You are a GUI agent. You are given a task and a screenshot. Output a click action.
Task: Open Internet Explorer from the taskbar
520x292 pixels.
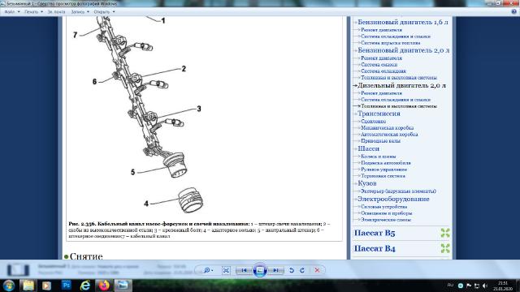85,285
